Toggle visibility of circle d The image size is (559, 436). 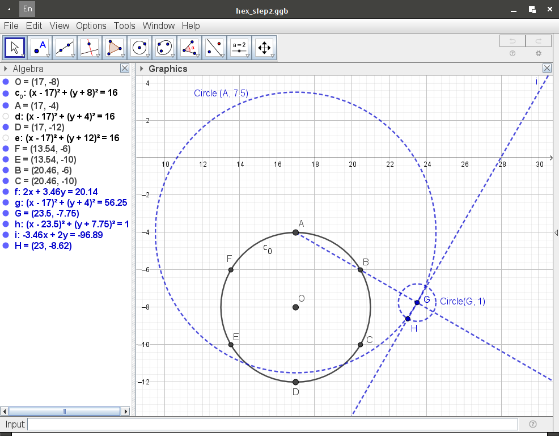coord(6,116)
